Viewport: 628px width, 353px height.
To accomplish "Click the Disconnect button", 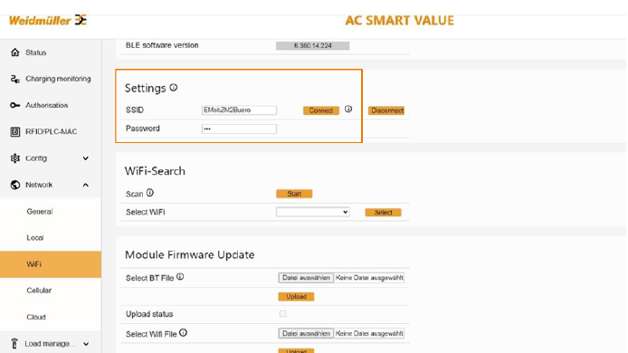I will tap(387, 110).
